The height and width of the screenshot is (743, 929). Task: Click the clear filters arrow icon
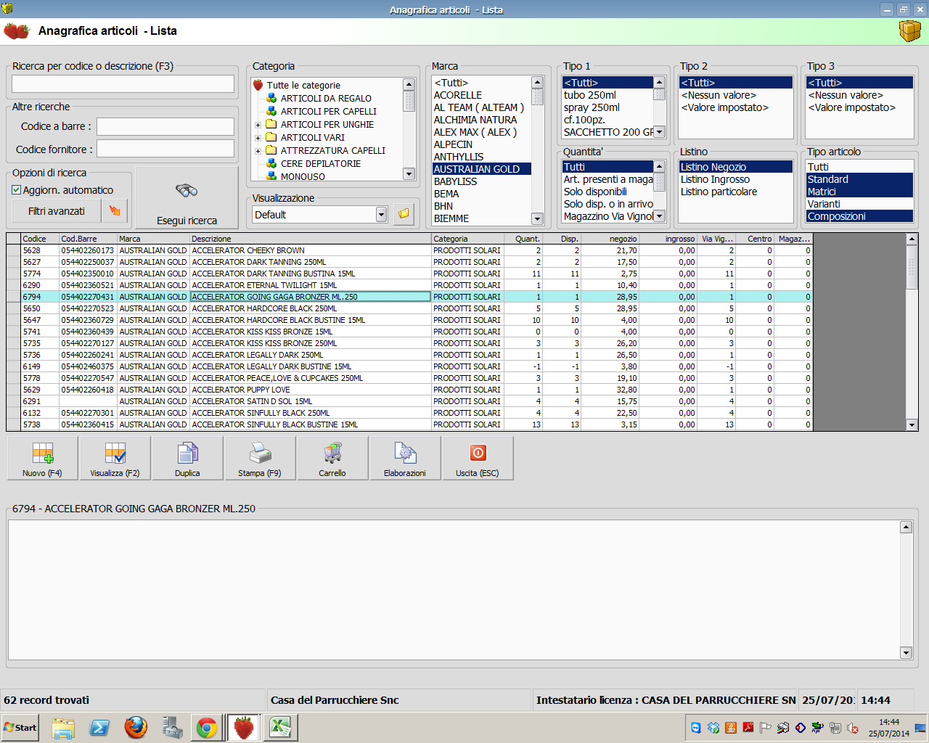pos(115,211)
